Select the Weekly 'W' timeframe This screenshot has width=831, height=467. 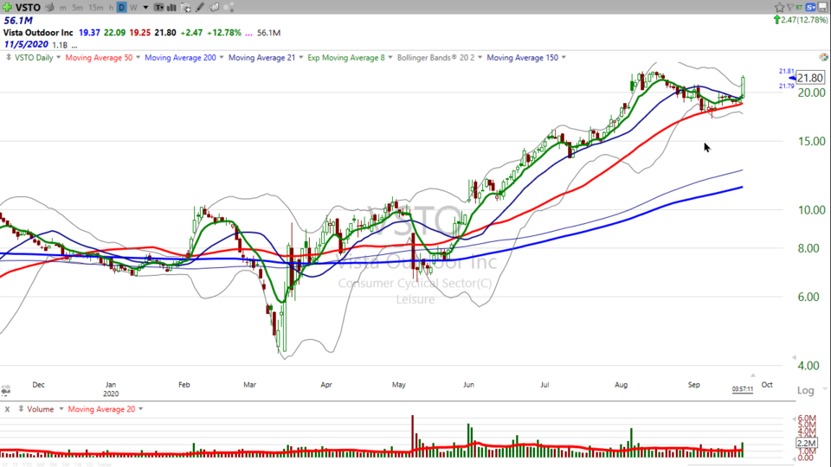(x=133, y=8)
